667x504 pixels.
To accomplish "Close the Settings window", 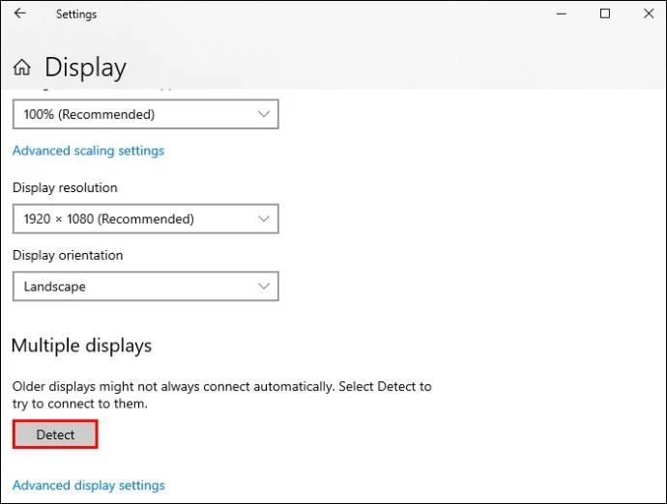I will [x=649, y=14].
